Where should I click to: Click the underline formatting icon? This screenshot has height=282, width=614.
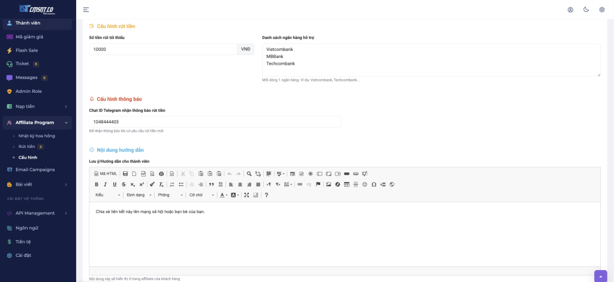click(115, 184)
